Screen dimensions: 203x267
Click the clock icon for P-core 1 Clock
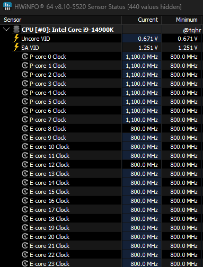tap(25, 66)
